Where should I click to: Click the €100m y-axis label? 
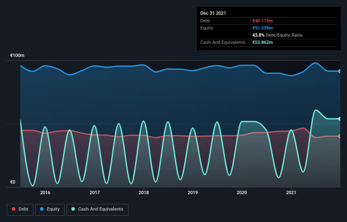tap(17, 55)
